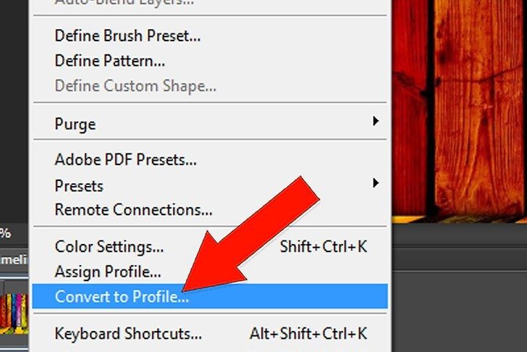Expand the Purge submenu arrow
Screen dimensions: 527x352
(376, 122)
